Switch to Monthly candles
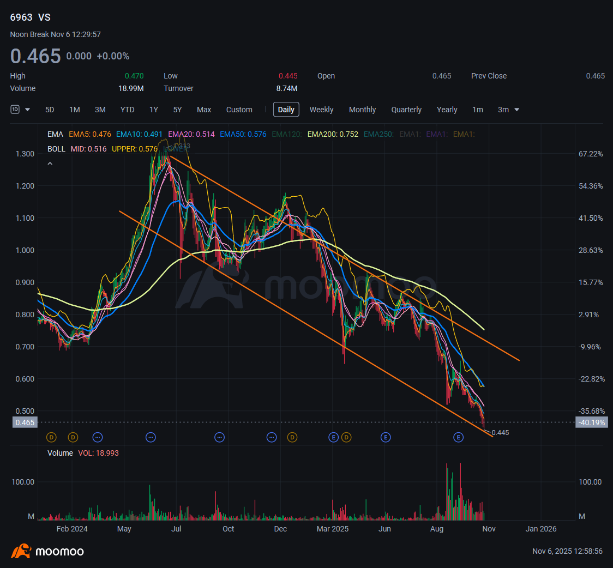Viewport: 613px width, 568px height. click(363, 110)
